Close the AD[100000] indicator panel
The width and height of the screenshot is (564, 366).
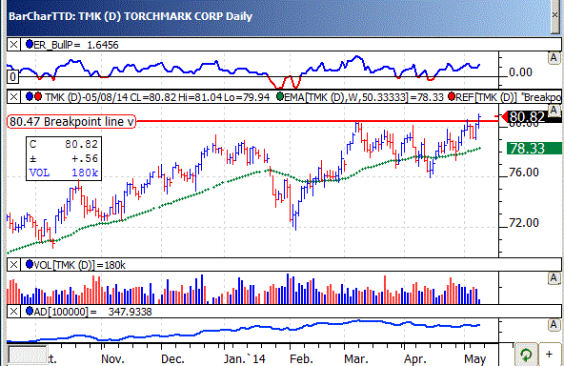13,312
